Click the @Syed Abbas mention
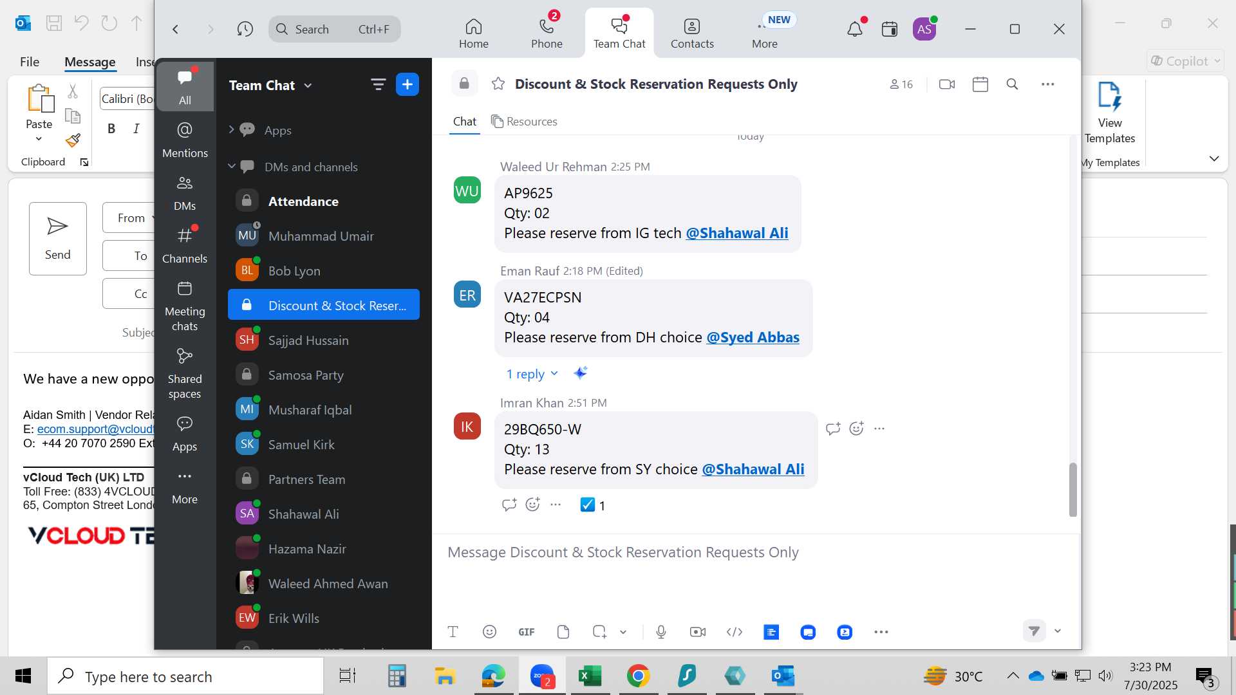 pos(753,337)
